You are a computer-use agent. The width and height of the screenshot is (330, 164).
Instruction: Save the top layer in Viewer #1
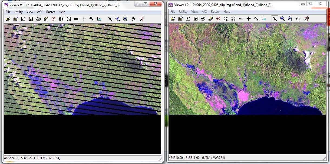click(30, 19)
